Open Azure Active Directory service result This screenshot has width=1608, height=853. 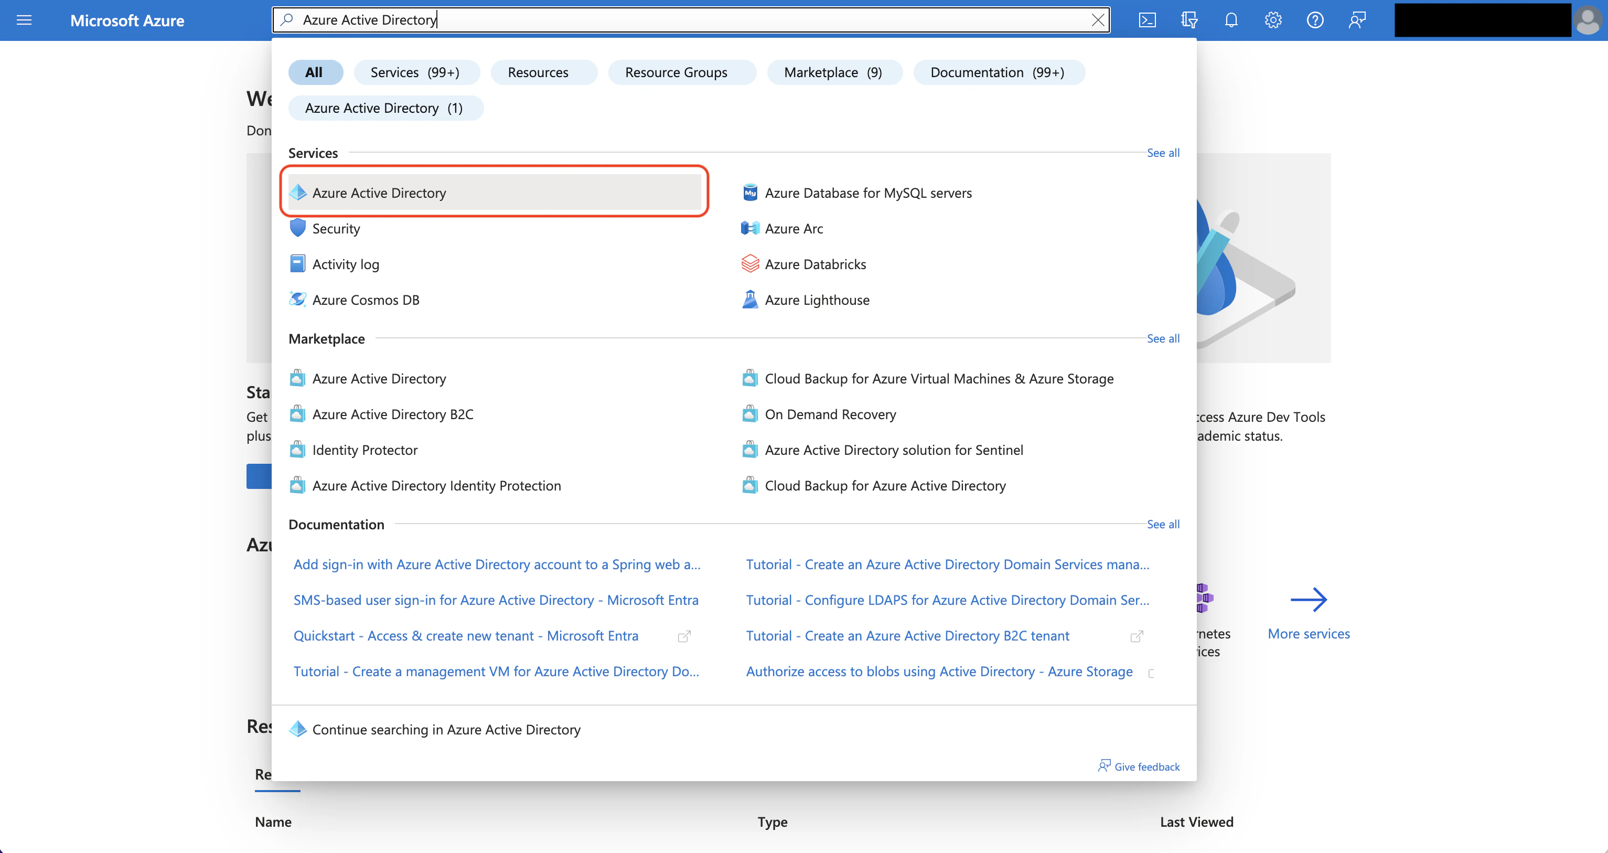click(x=495, y=193)
